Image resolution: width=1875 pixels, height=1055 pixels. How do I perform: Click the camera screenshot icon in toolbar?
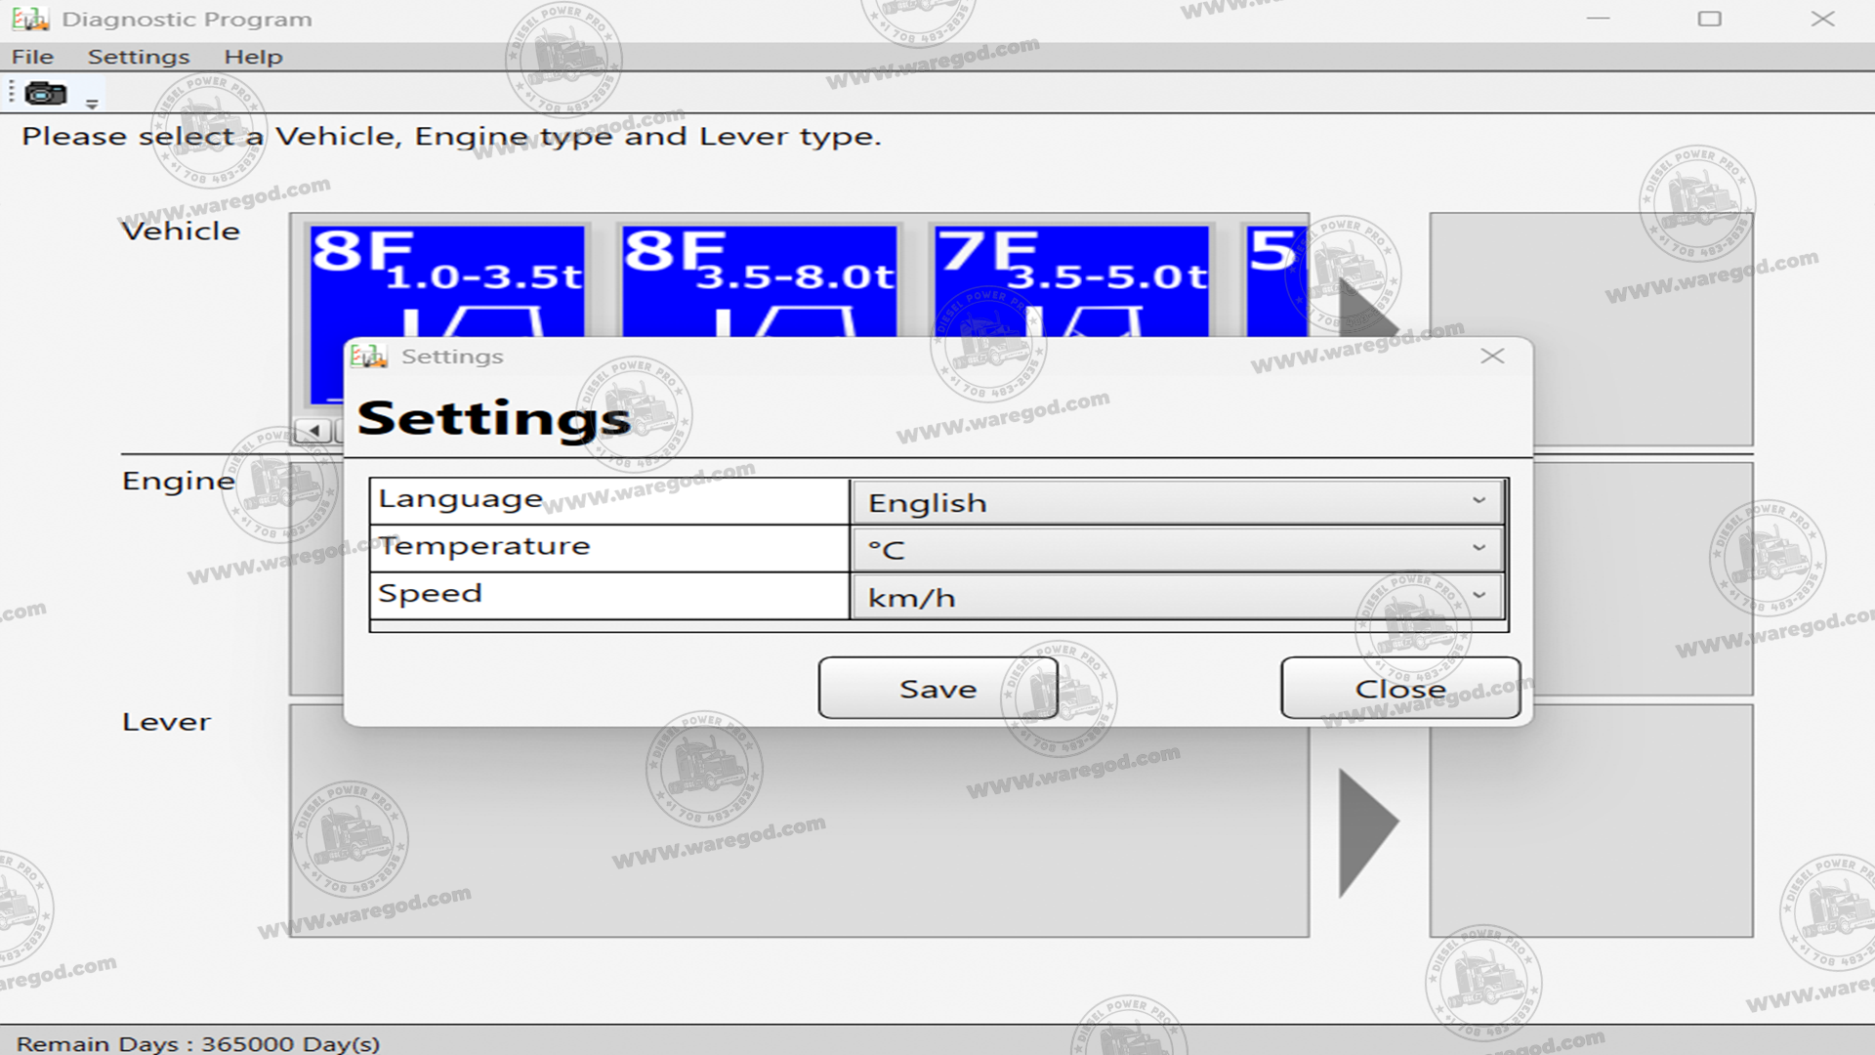(45, 94)
